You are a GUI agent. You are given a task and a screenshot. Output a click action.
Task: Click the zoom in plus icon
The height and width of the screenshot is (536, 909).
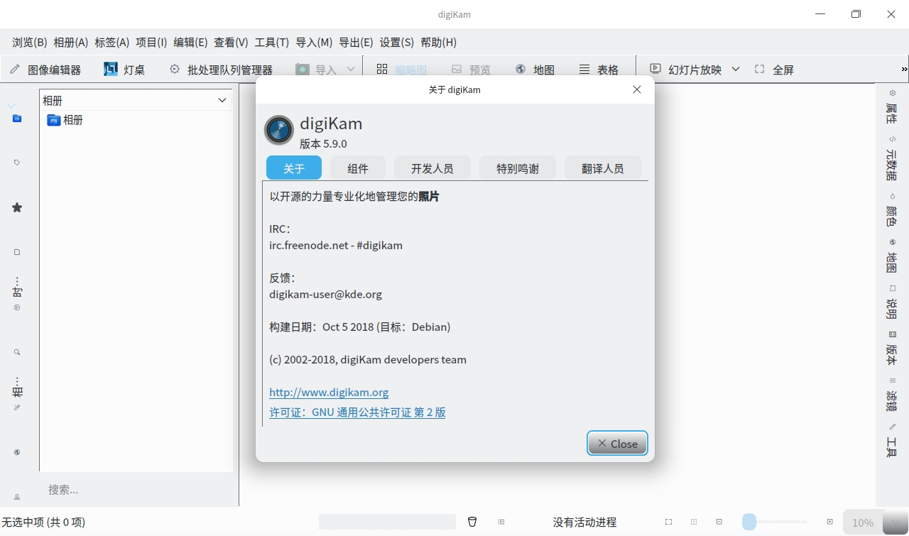(829, 522)
